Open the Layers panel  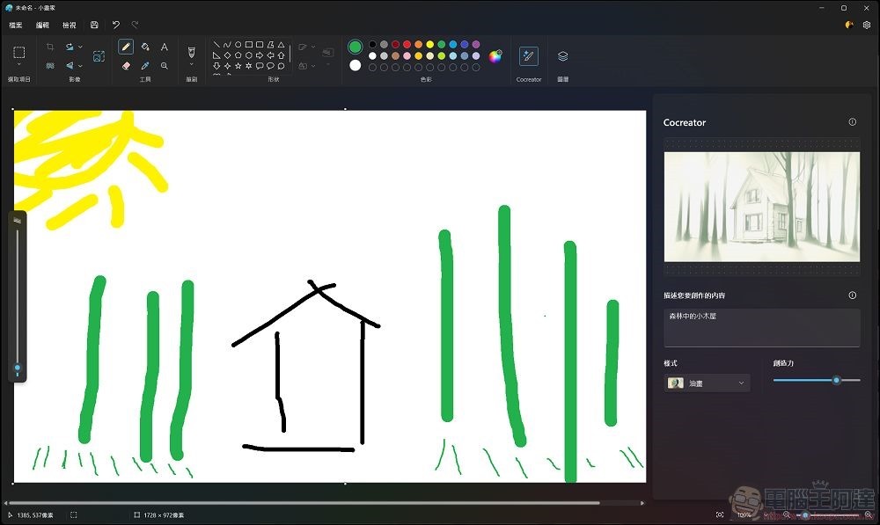coord(563,56)
